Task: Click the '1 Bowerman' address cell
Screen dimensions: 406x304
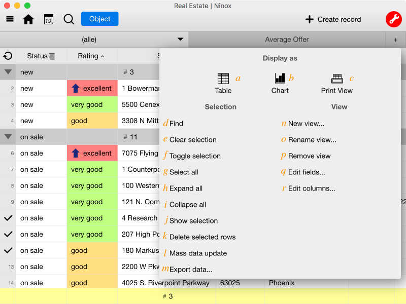Action: (139, 88)
